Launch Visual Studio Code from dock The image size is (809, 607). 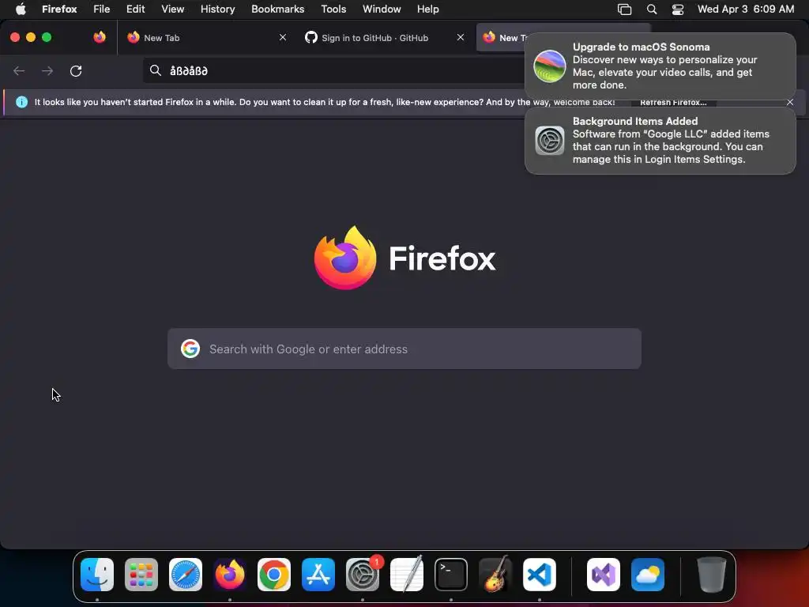tap(540, 575)
